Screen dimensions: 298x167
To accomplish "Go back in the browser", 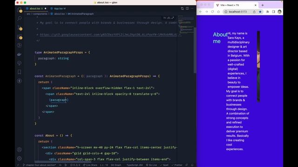I will 201,12.
